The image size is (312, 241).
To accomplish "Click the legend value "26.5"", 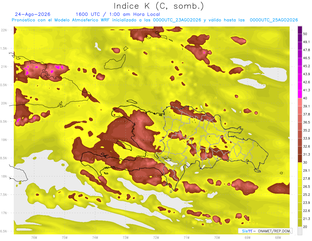I will tap(306, 187).
